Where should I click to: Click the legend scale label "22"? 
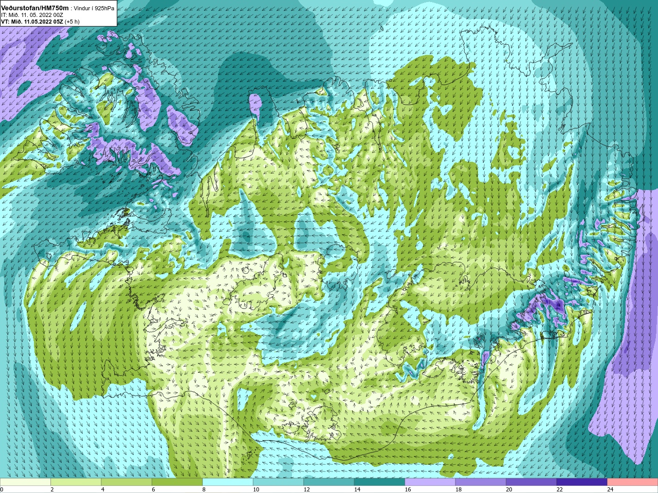(560, 490)
